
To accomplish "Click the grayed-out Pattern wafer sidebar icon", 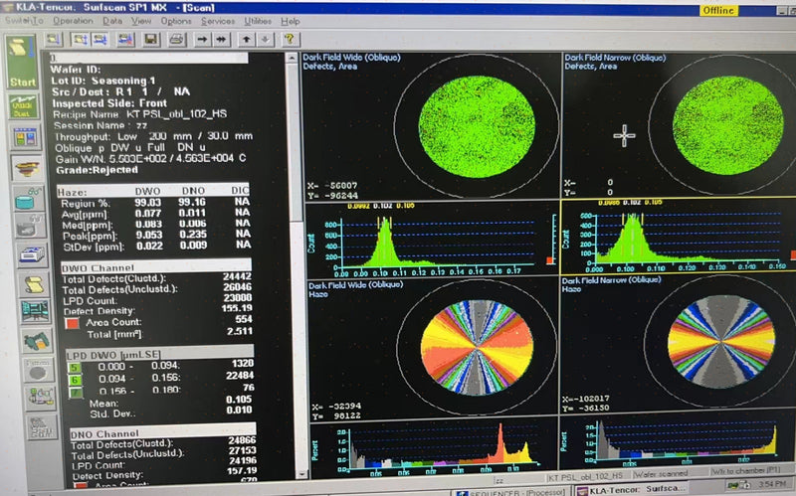I will 38,370.
